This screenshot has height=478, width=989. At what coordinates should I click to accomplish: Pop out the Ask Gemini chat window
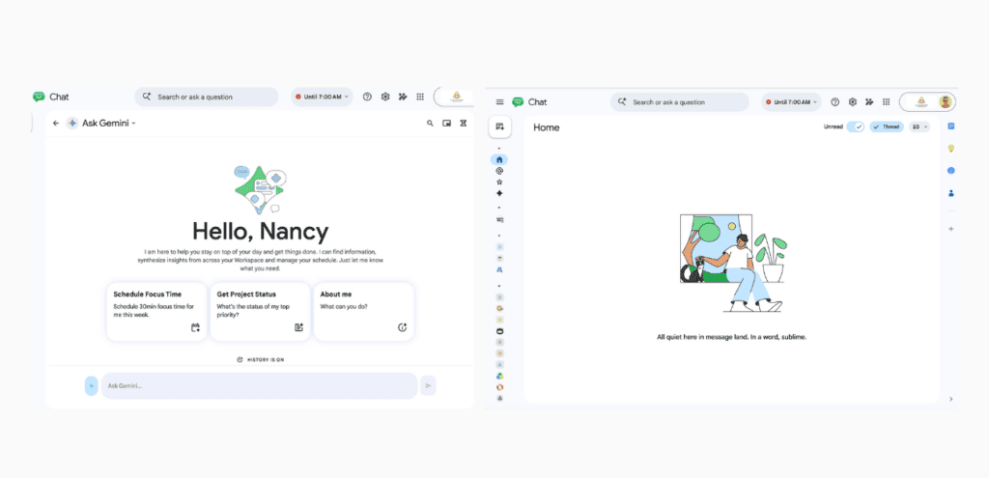click(446, 124)
